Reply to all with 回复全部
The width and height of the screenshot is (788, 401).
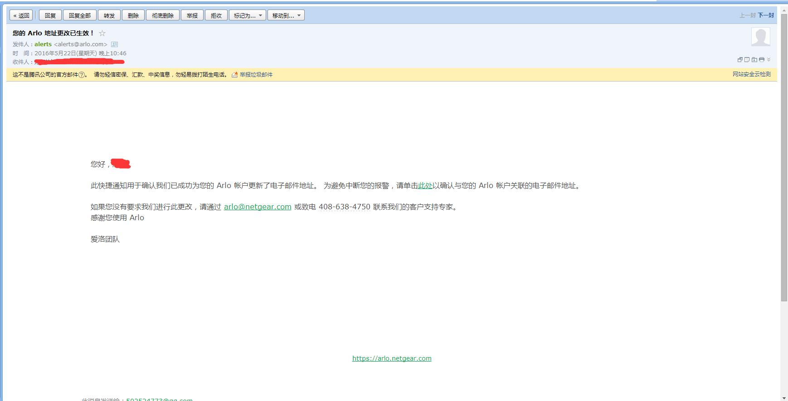click(80, 15)
